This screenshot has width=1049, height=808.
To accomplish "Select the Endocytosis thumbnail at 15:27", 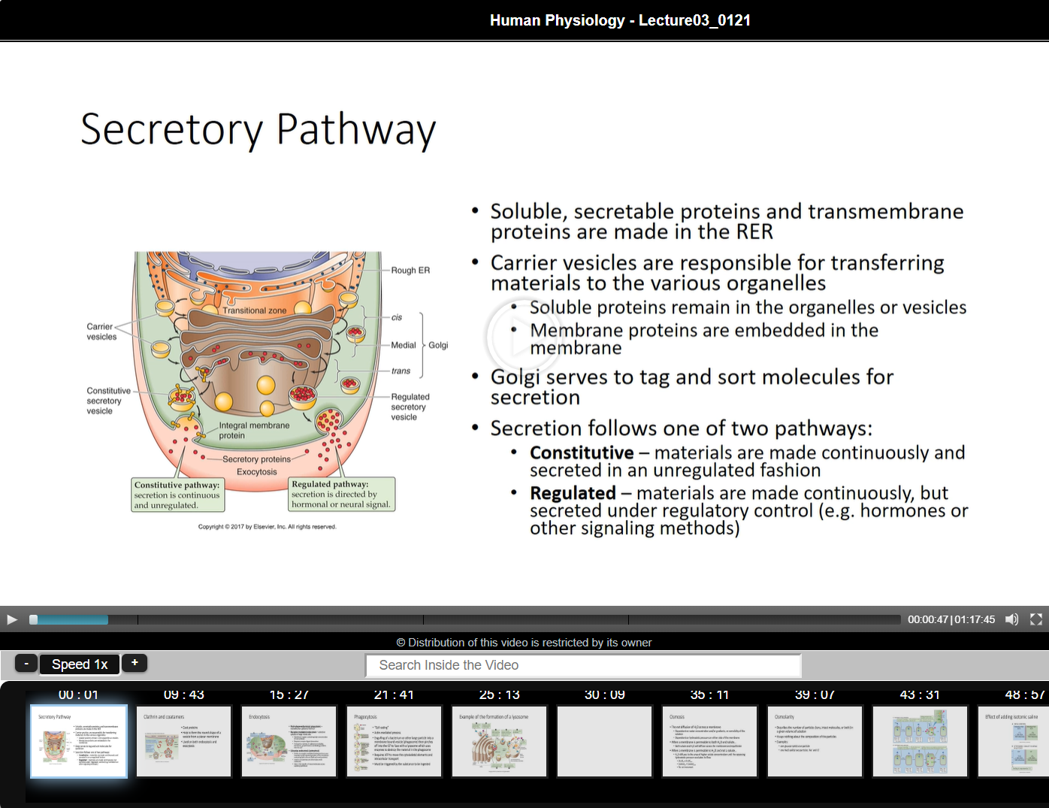I will [x=289, y=741].
